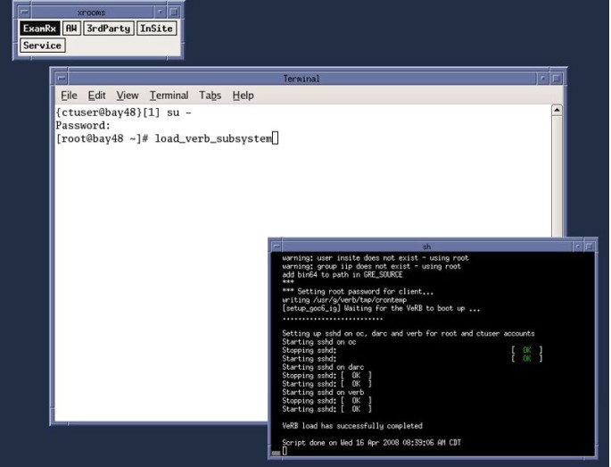This screenshot has height=467, width=611.
Task: Expand the View menu in Terminal
Action: [x=127, y=96]
